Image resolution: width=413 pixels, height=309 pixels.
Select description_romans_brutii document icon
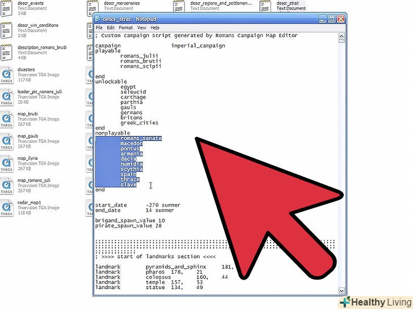[x=7, y=53]
